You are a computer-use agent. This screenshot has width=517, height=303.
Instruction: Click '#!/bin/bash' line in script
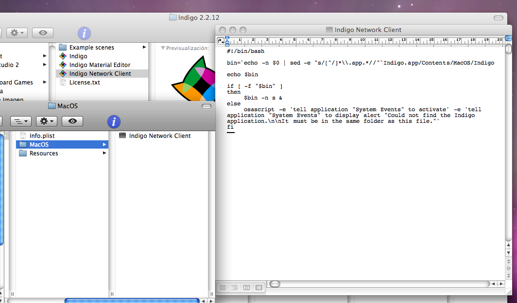pyautogui.click(x=246, y=51)
